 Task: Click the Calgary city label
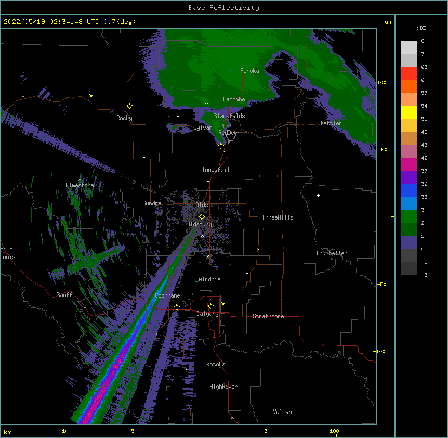tap(207, 314)
